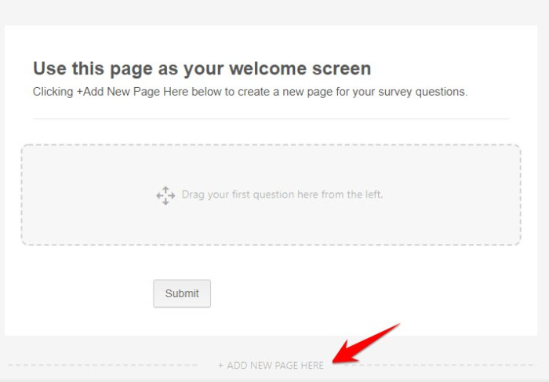The width and height of the screenshot is (549, 382).
Task: Click the word 'HERE' in the add-page link
Action: (x=311, y=366)
